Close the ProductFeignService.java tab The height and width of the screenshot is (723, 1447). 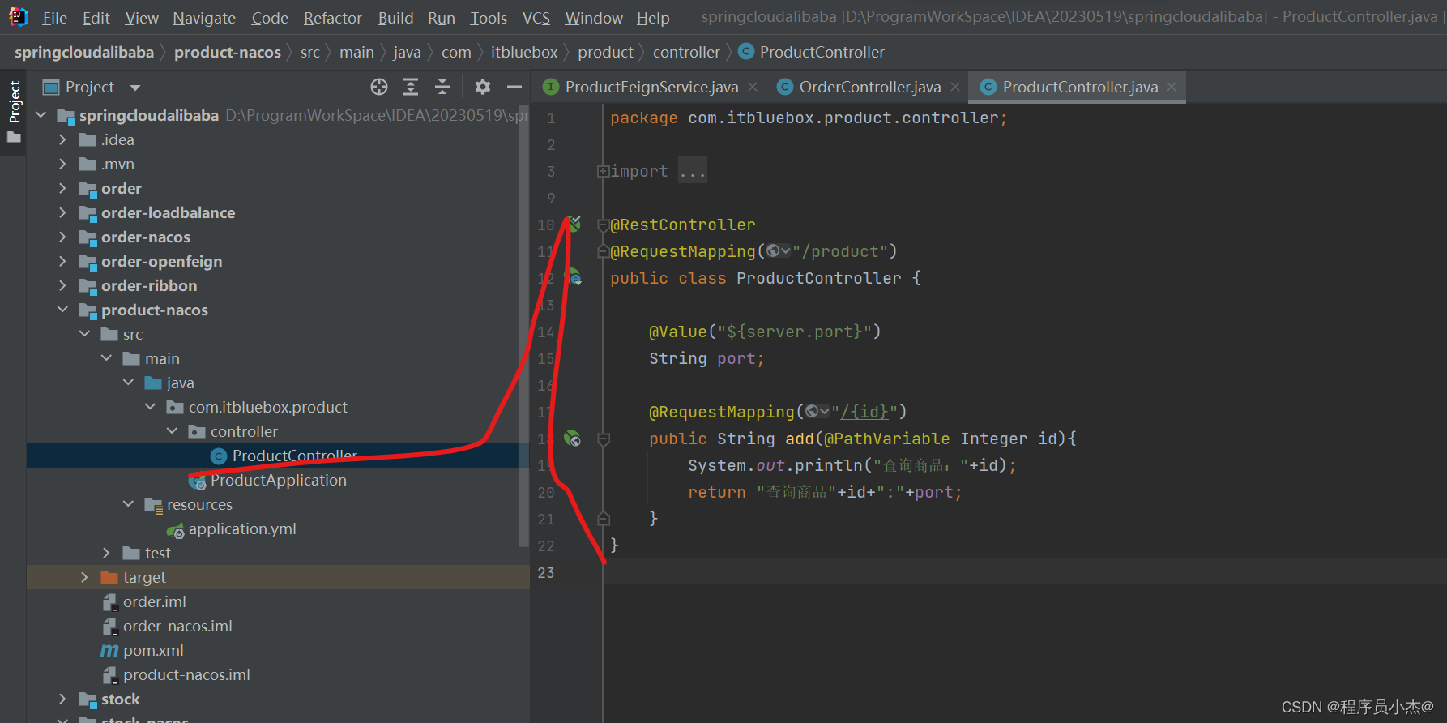coord(753,87)
